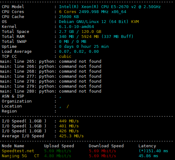Click the 120.0 GB total space value
Viewport: 175px width, 160px height.
point(91,32)
